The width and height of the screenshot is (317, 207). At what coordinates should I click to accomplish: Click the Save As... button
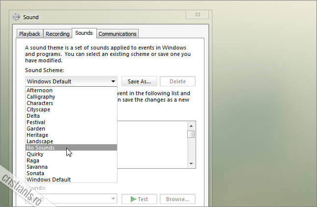click(x=139, y=81)
